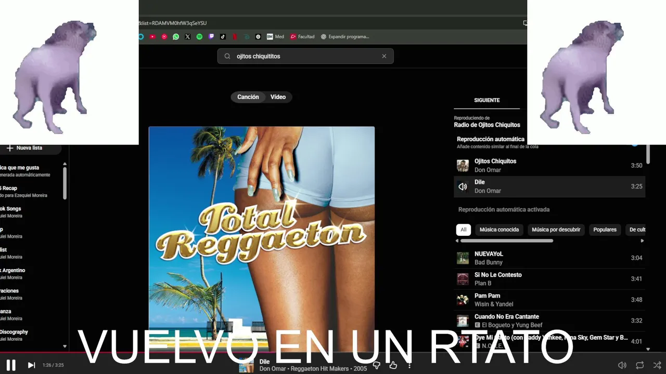Open Cuando No Era Cantante thumbnail
Viewport: 666px width, 374px height.
[463, 320]
